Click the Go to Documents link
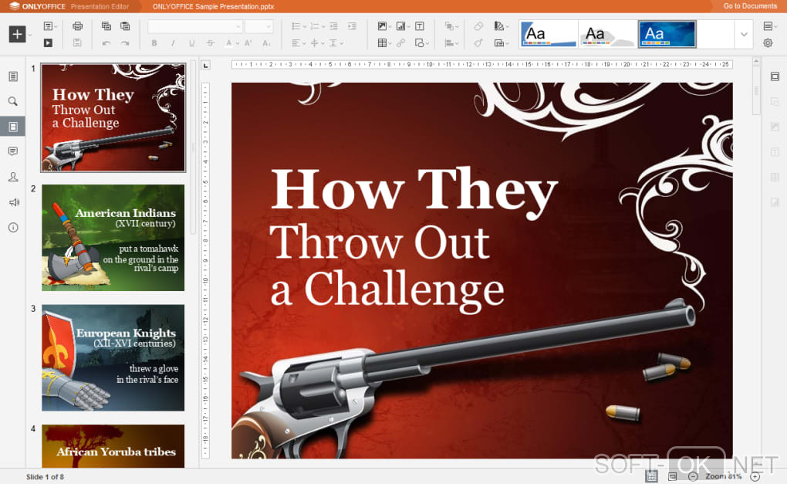The height and width of the screenshot is (484, 787). click(x=749, y=6)
